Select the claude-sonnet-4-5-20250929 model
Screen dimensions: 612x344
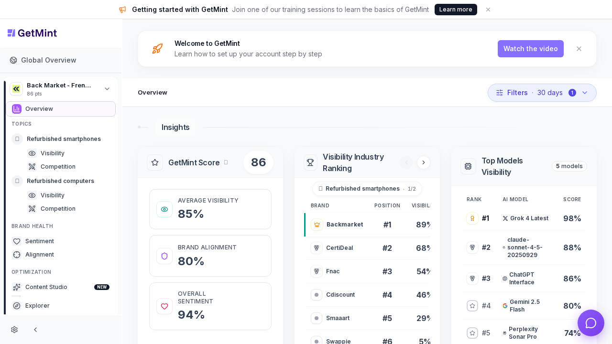tap(525, 247)
